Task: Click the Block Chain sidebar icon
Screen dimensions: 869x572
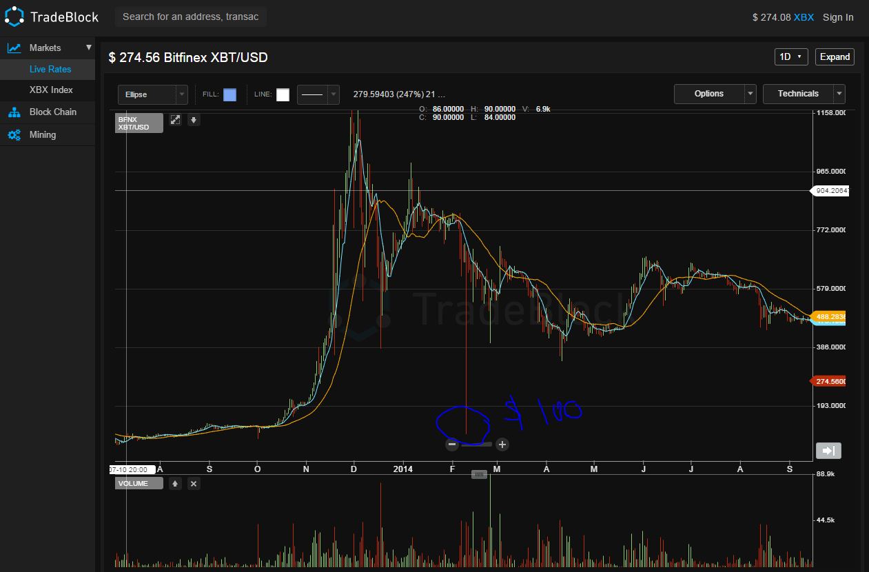Action: [14, 112]
